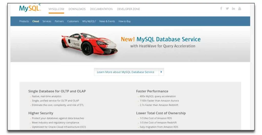The height and width of the screenshot is (135, 262).
Task: Click the MySQL race car banner image
Action: point(90,44)
